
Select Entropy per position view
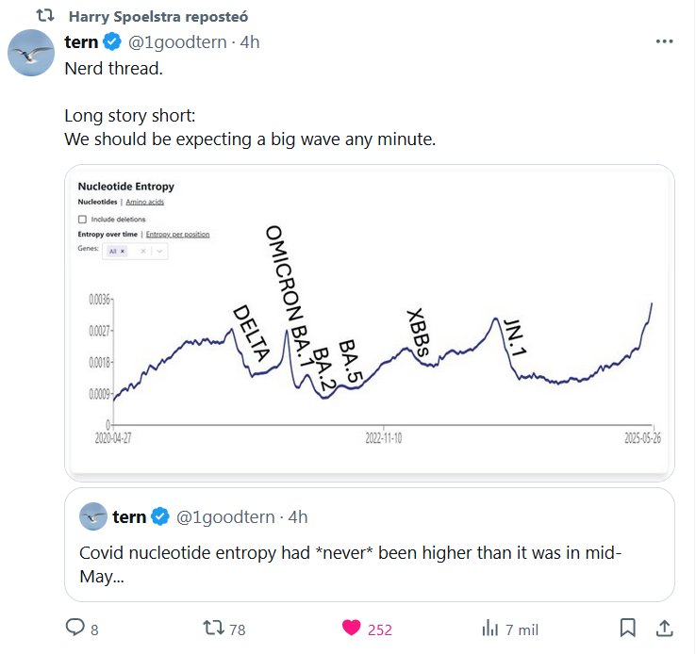177,234
